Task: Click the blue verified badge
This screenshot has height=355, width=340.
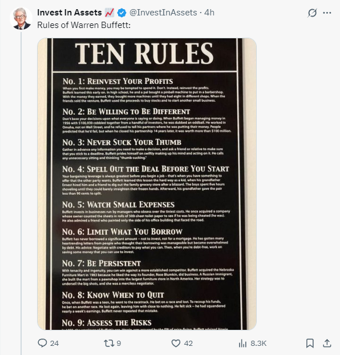Action: pos(122,13)
